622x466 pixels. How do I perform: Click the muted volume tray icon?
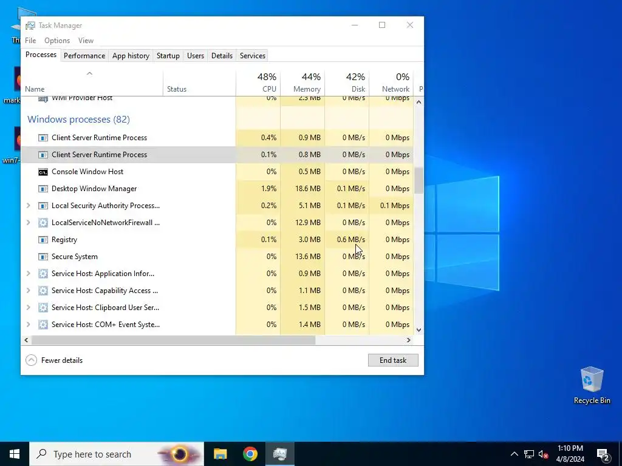pos(543,454)
